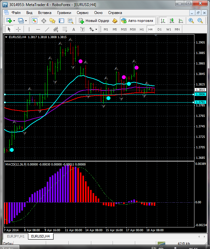Screen dimensions: 210x249
Task: Open the Сервис menu
Action: tap(82, 13)
